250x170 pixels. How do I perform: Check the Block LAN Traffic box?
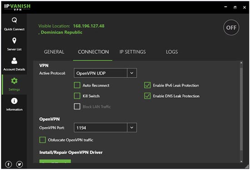pos(77,106)
